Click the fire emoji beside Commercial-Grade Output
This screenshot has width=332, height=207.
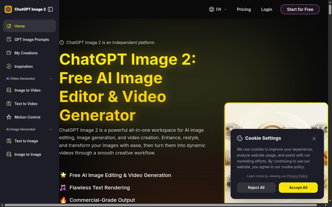tap(63, 200)
